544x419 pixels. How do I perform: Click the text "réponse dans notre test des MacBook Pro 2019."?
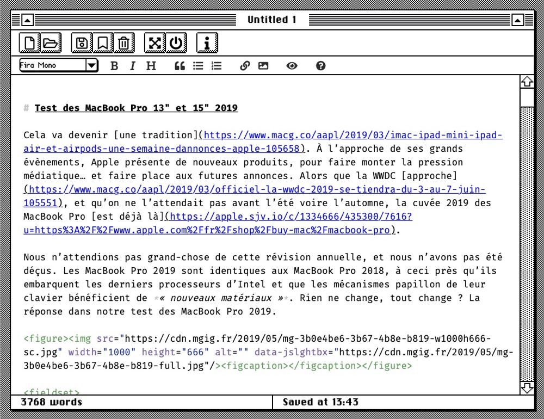tap(150, 311)
